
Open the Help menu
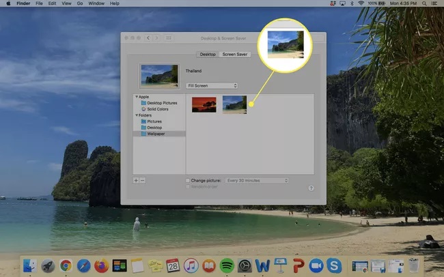(114, 3)
